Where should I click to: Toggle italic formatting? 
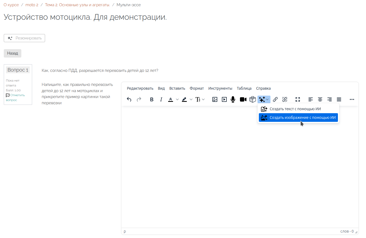[161, 99]
